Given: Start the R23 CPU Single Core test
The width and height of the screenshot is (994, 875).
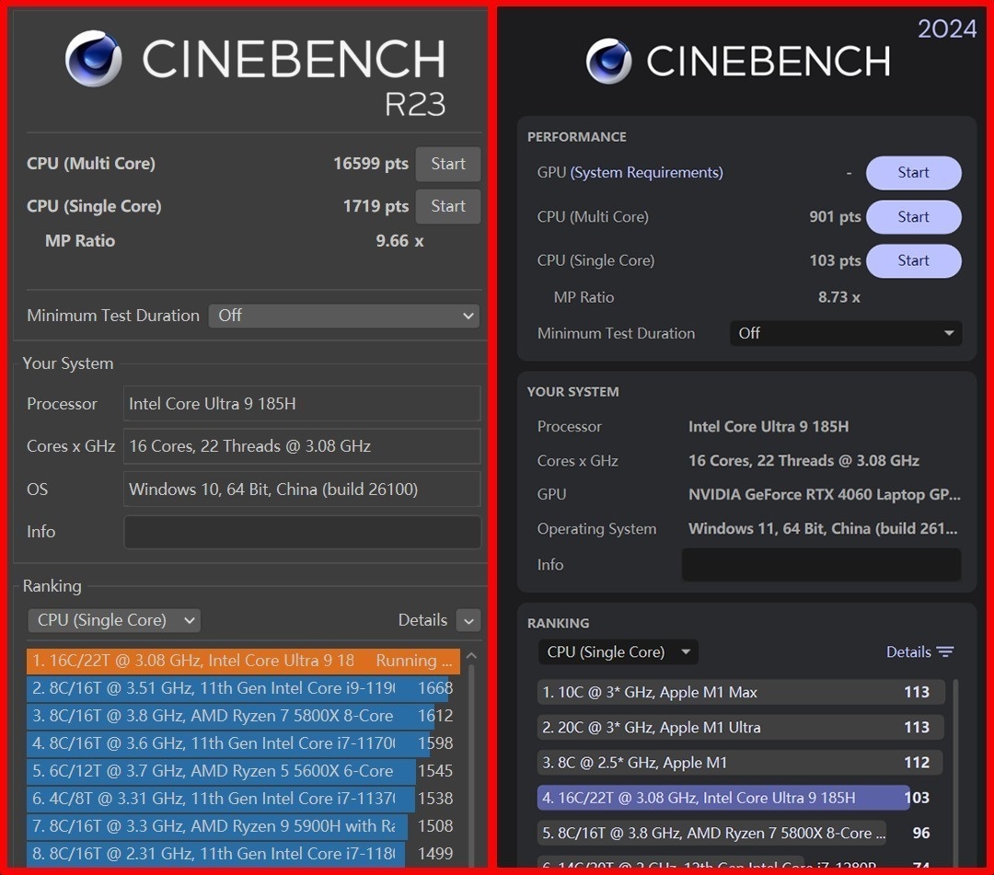Looking at the screenshot, I should 447,206.
